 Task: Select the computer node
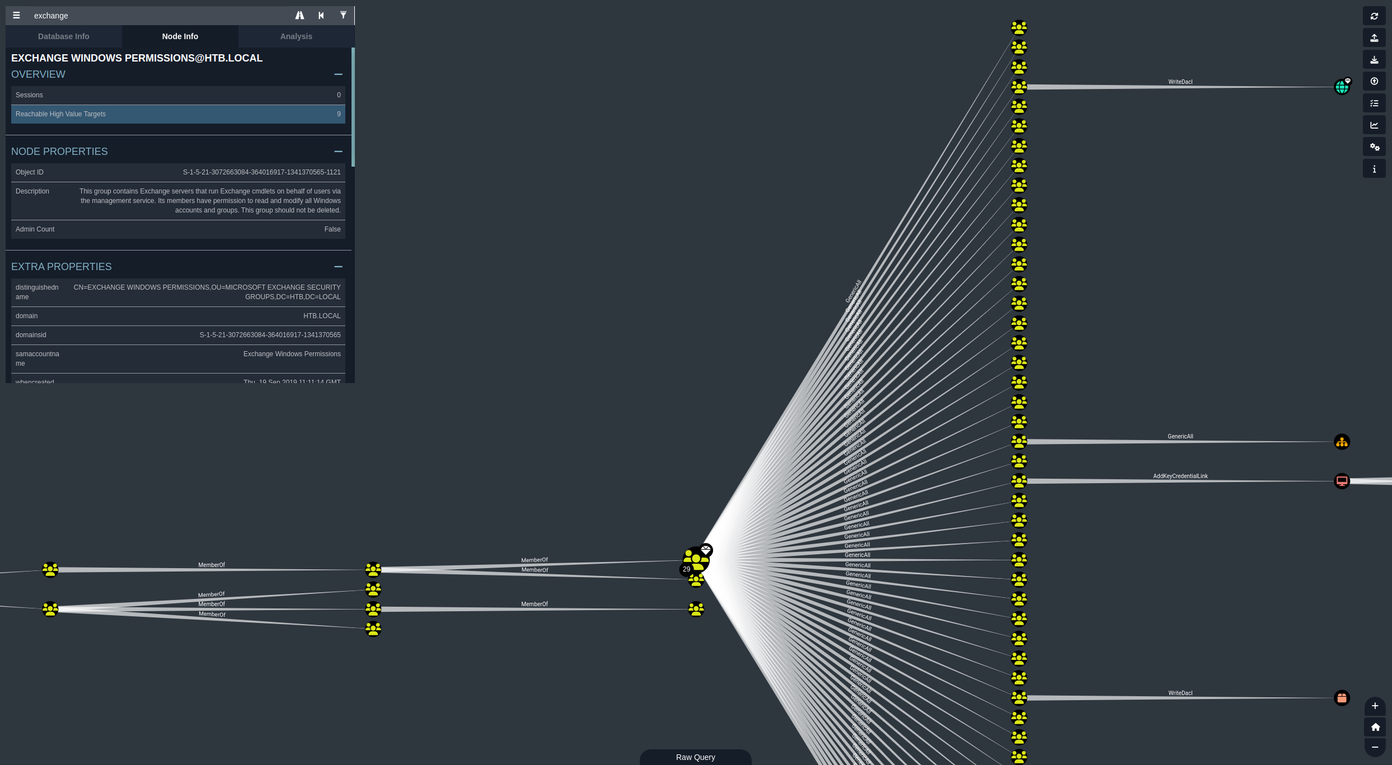[1342, 481]
